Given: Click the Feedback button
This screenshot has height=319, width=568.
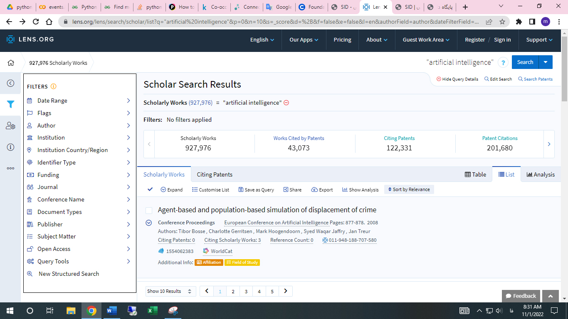Looking at the screenshot, I should tap(521, 296).
